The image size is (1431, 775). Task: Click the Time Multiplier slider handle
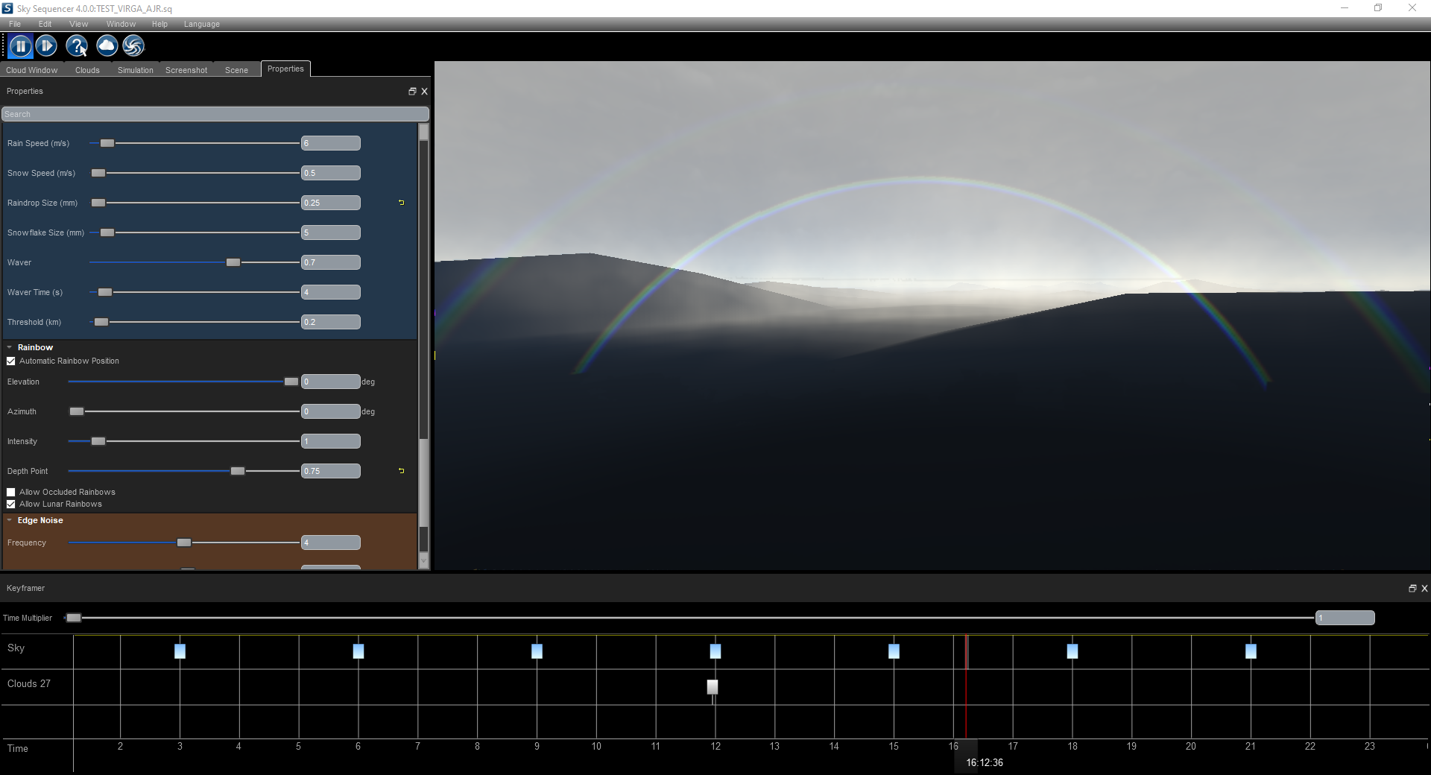pos(74,618)
